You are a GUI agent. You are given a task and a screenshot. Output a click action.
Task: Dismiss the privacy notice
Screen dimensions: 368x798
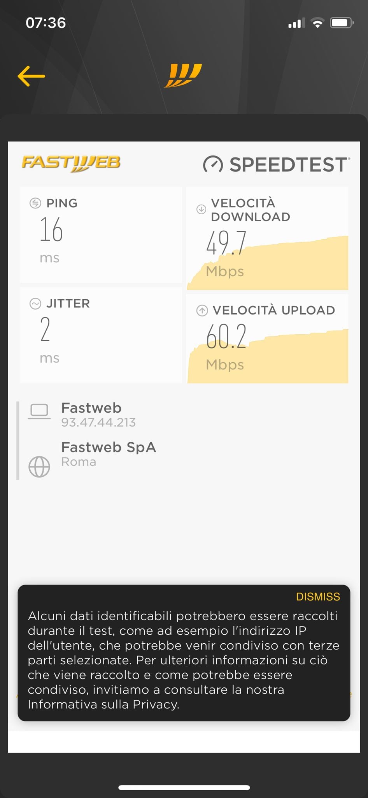coord(318,597)
